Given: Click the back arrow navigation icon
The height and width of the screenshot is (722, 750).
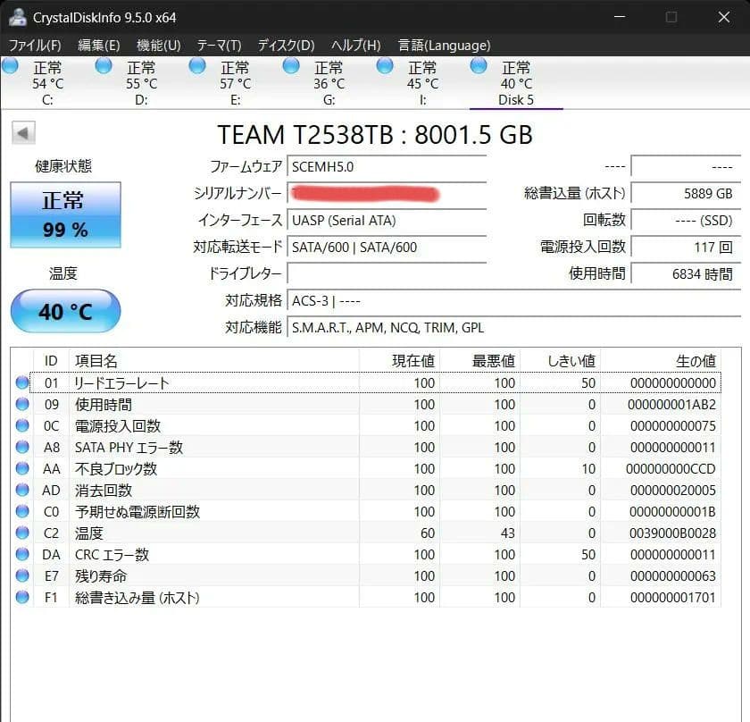Looking at the screenshot, I should point(23,131).
